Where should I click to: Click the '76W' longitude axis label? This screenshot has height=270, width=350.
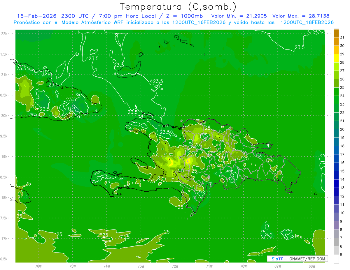click(x=38, y=266)
